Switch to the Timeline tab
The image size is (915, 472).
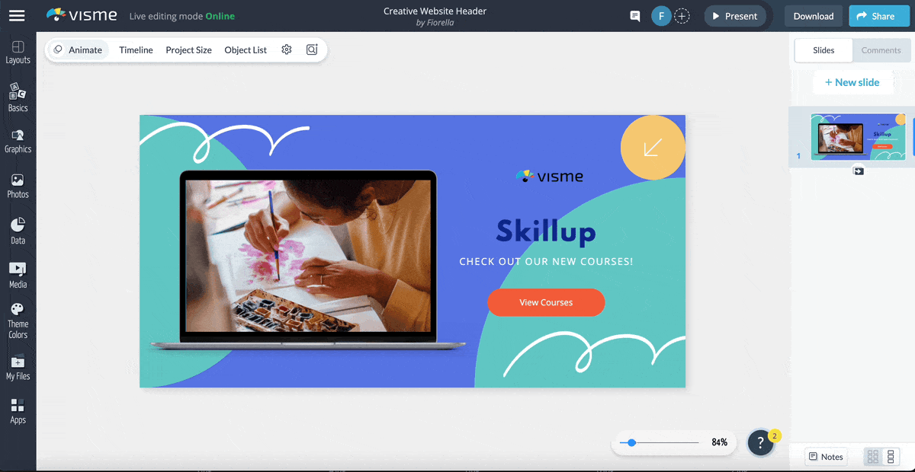tap(136, 49)
